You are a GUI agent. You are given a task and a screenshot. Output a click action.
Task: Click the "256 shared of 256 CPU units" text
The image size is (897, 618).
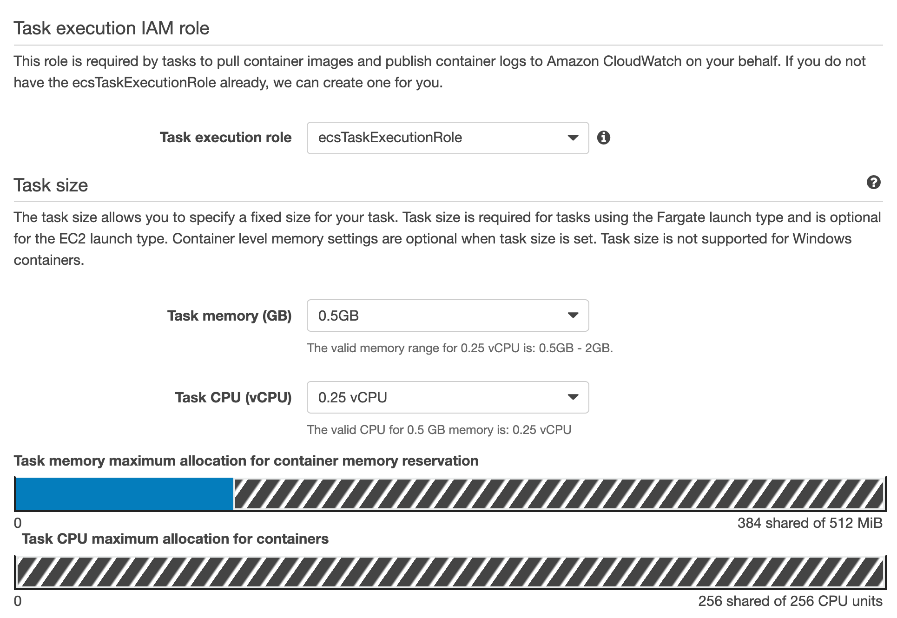coord(790,601)
